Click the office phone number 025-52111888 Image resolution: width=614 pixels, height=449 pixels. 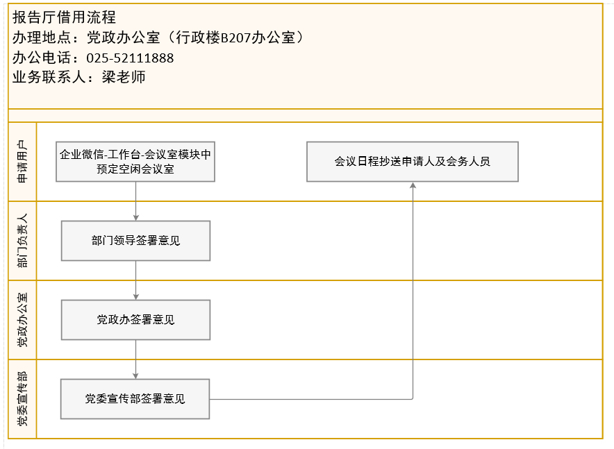tap(130, 58)
